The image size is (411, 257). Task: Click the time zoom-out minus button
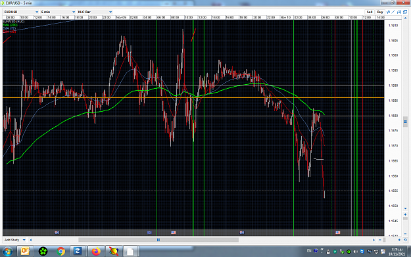[380, 240]
